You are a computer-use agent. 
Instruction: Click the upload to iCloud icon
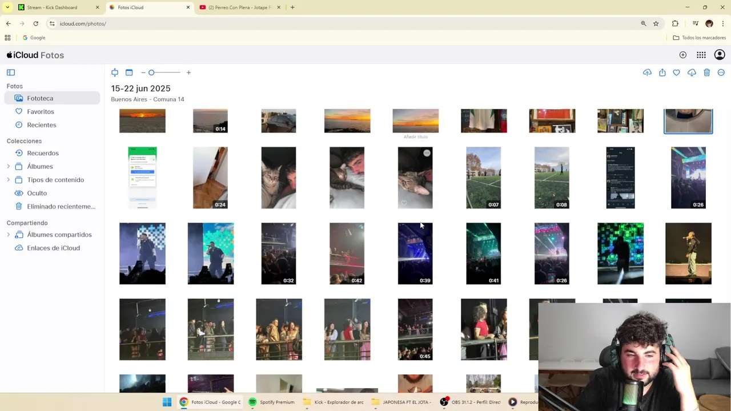[x=647, y=72]
